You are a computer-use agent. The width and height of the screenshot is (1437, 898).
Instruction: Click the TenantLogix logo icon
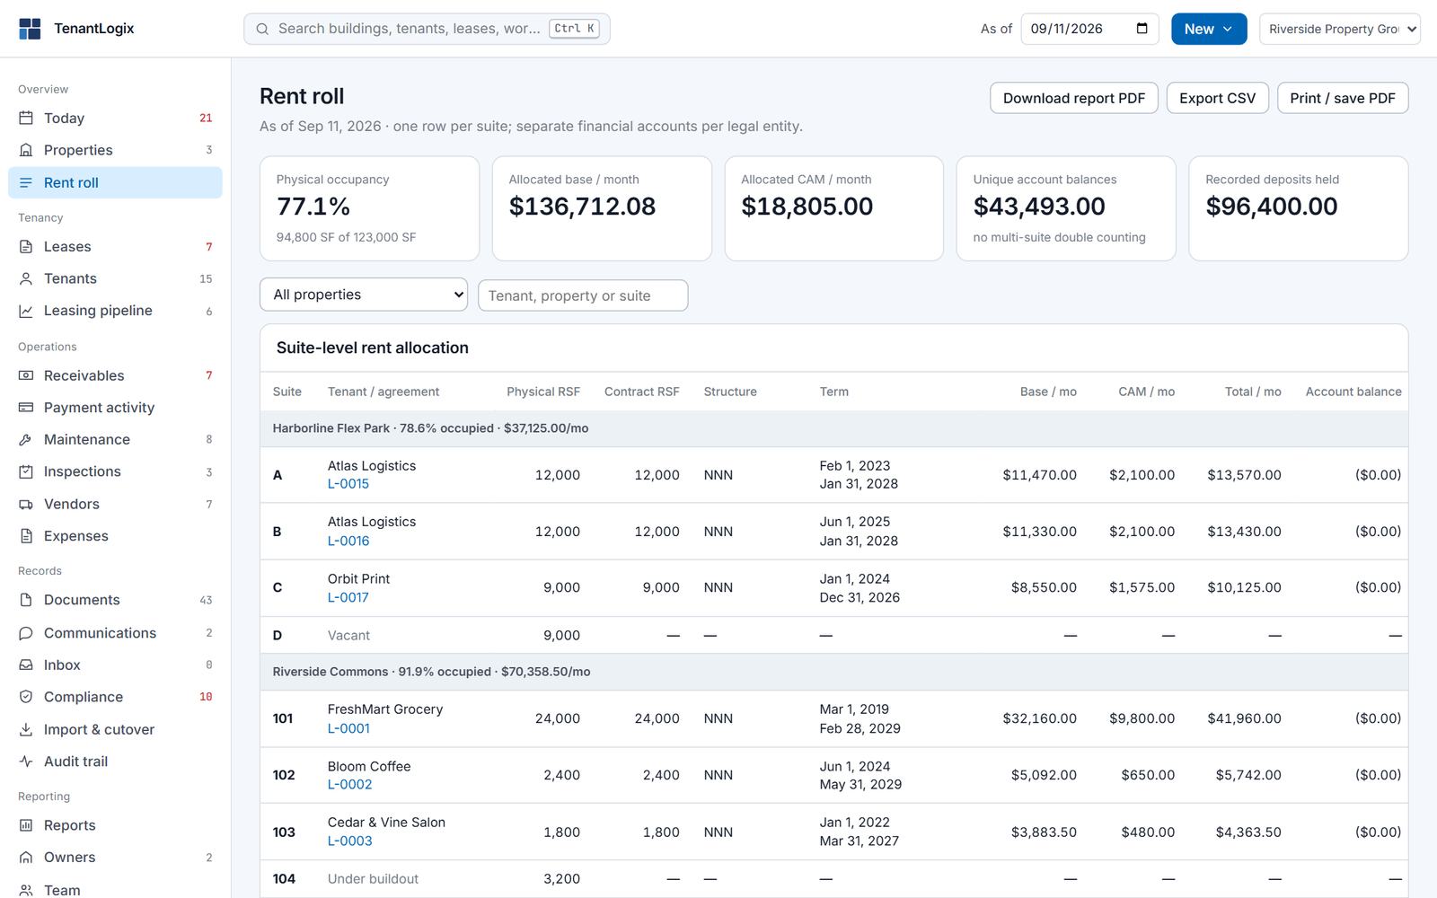(30, 29)
